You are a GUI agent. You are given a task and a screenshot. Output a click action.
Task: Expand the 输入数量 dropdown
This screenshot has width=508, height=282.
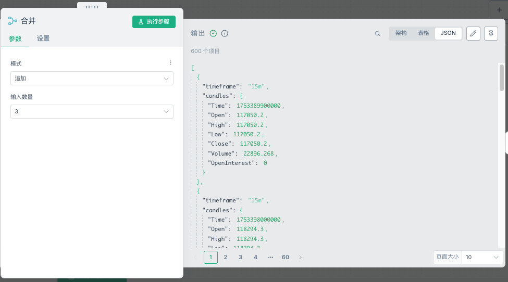click(x=92, y=112)
